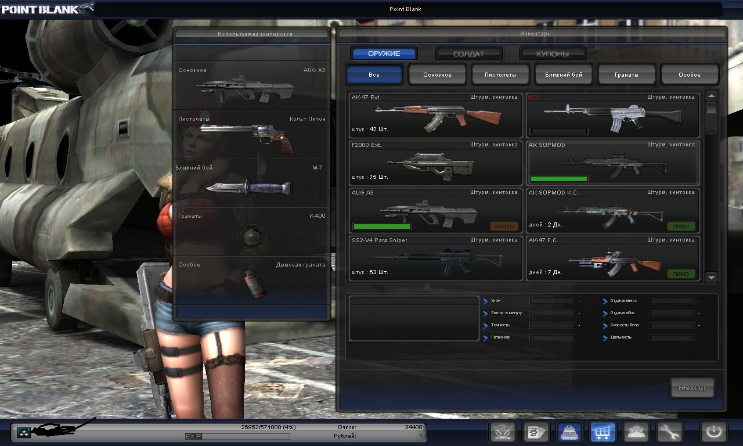Screen dimensions: 743x446
Task: Click the Скорость бега stat bar
Action: point(672,325)
